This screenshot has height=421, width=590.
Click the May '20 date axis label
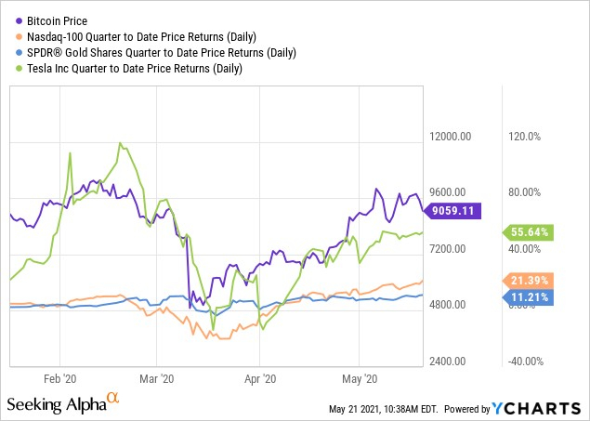coord(359,378)
